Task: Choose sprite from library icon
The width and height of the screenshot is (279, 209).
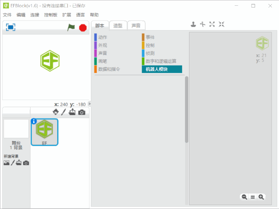Action: 56,112
